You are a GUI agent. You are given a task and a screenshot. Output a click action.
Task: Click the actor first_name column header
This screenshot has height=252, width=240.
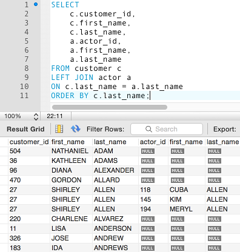click(186, 142)
